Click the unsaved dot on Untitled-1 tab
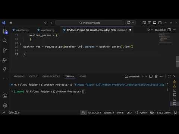This screenshot has width=179, height=134. (x=130, y=30)
